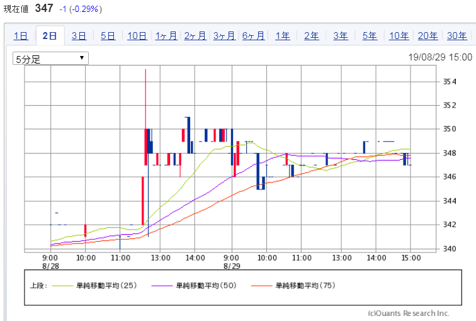The image size is (476, 321).
Task: Select the 20年 chart range
Action: (428, 36)
